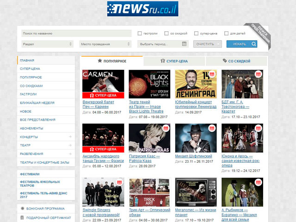Image resolution: width=296 pixels, height=222 pixels.
Task: Click the magnifier icon on ИСКАТЬ button
Action: (x=254, y=44)
